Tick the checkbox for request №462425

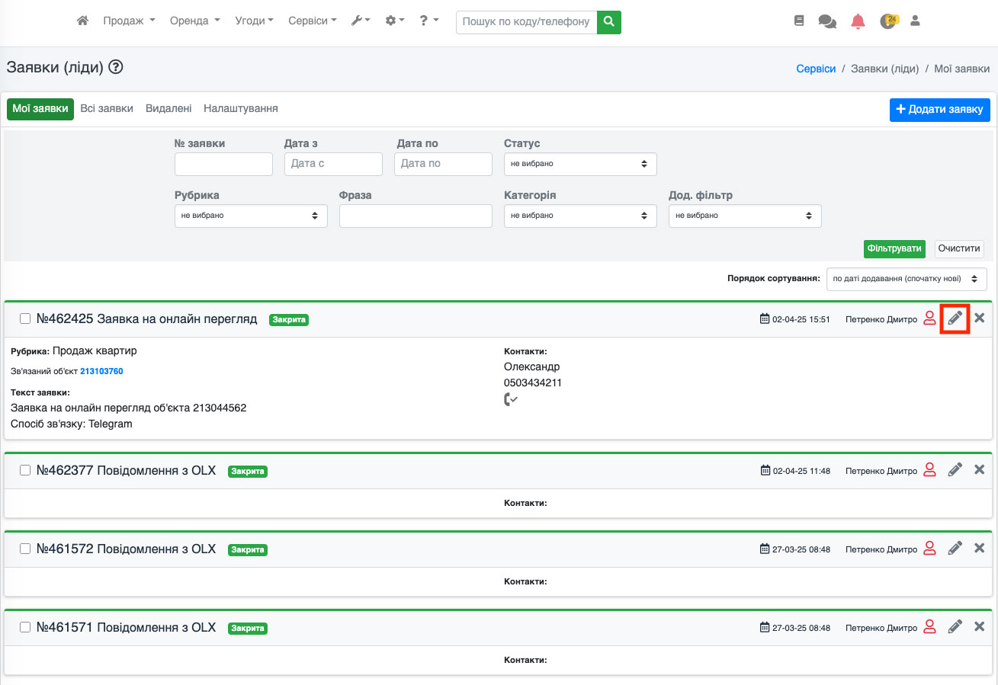25,318
